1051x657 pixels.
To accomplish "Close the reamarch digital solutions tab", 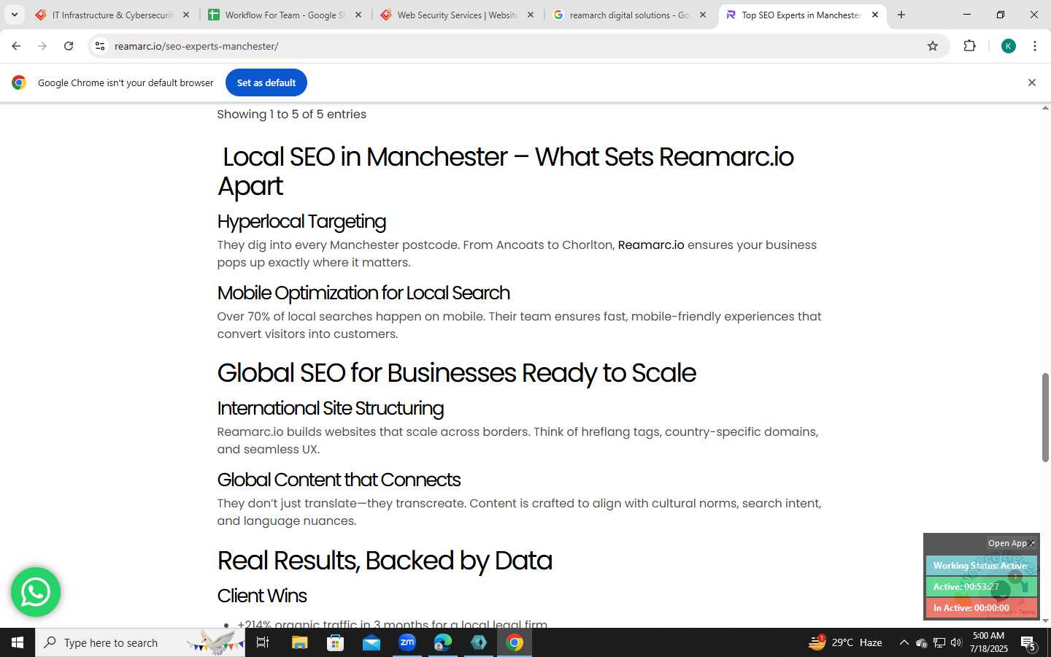I will coord(703,15).
